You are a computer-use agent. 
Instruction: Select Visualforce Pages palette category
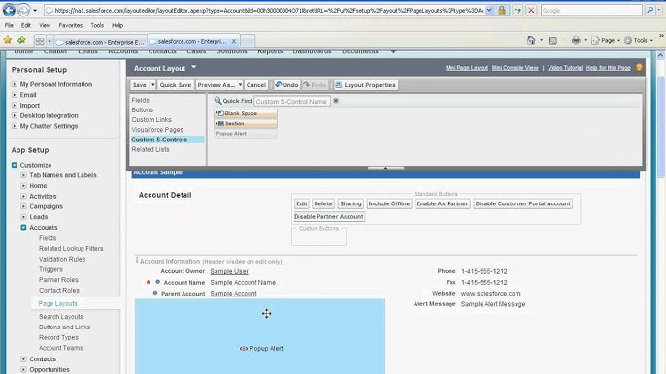pos(157,129)
